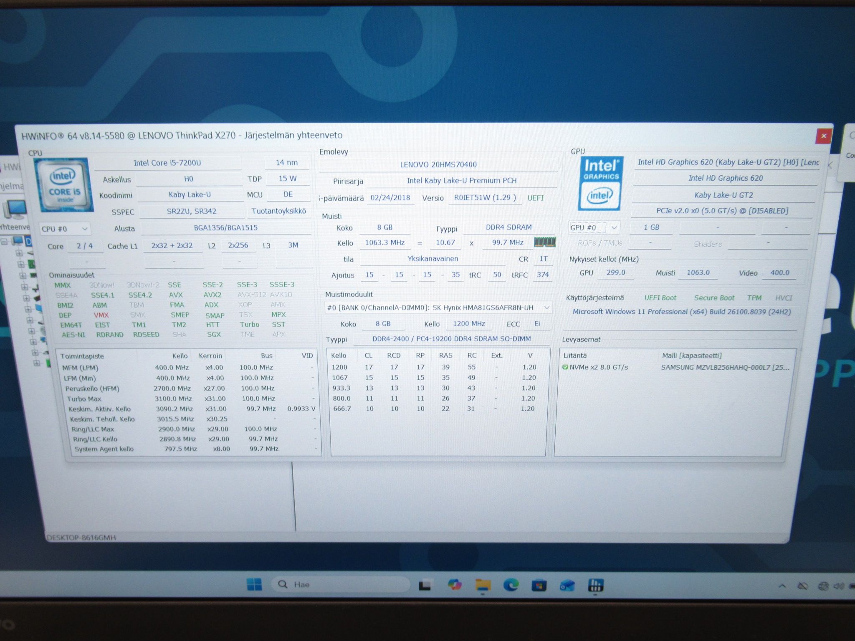Expand the top tree node in sidebar
The width and height of the screenshot is (855, 641).
[x=4, y=241]
